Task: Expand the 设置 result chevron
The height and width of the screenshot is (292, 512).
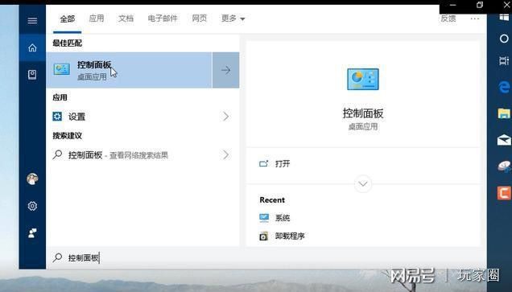Action: click(x=225, y=116)
